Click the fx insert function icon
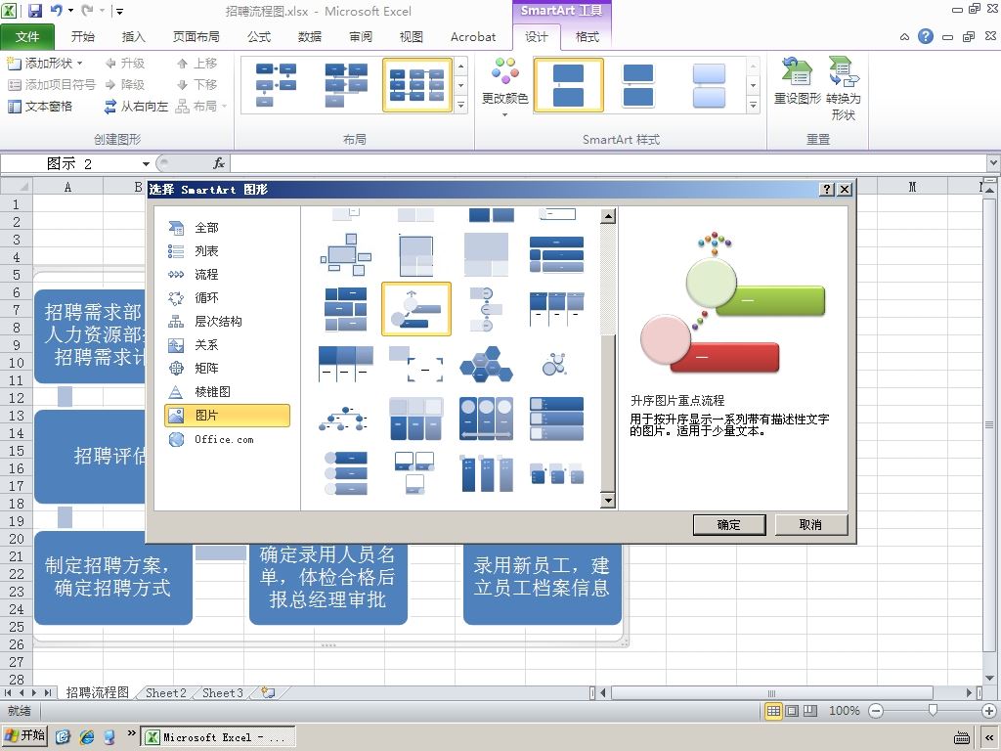This screenshot has width=1001, height=751. [x=219, y=163]
